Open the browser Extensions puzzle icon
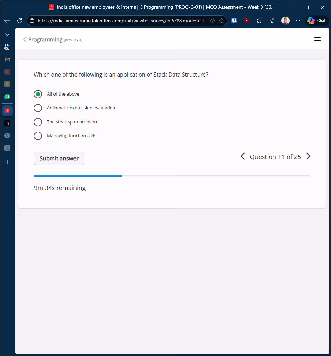Image resolution: width=331 pixels, height=356 pixels. click(x=259, y=21)
